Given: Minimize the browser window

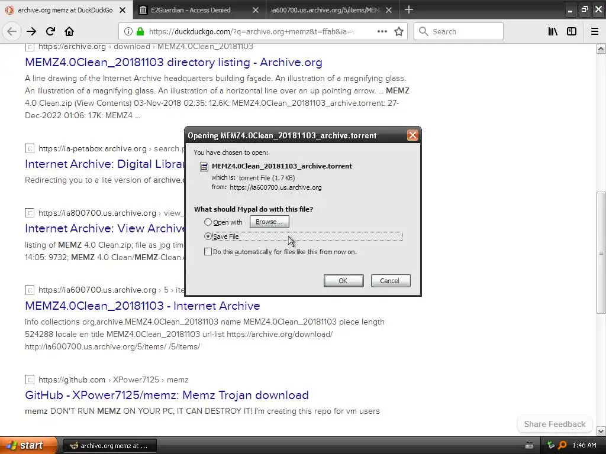Looking at the screenshot, I should pyautogui.click(x=570, y=10).
